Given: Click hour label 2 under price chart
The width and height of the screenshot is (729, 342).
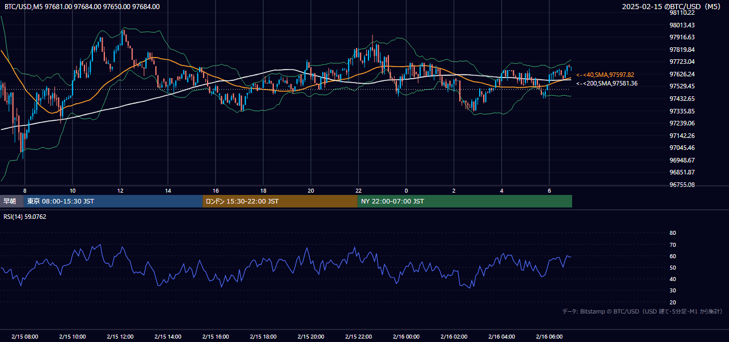Looking at the screenshot, I should coord(454,190).
